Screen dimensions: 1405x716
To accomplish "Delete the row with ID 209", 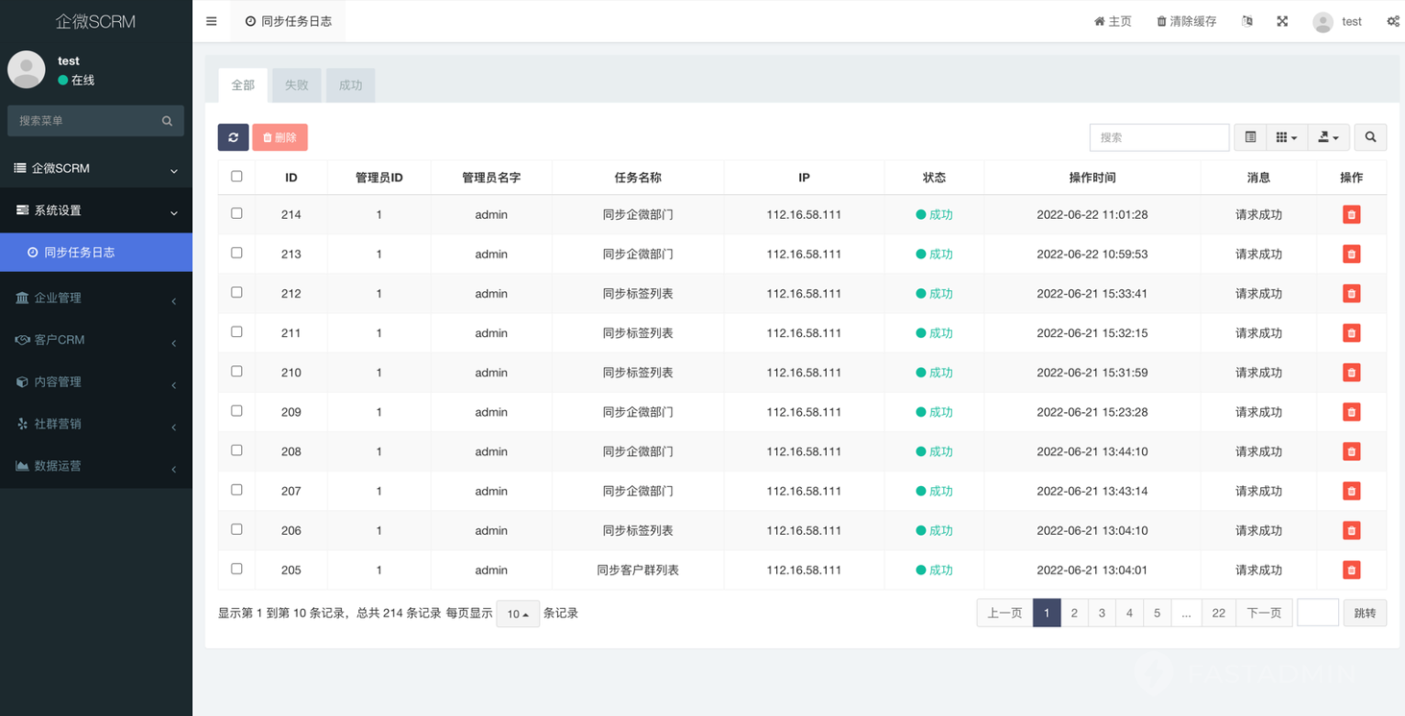I will [1351, 412].
